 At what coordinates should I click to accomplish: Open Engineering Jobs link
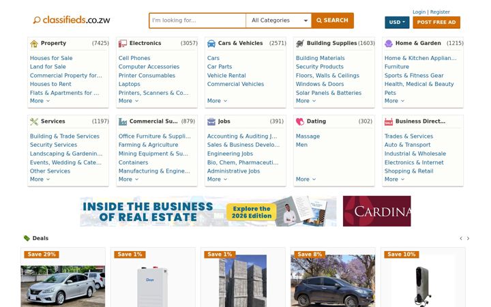click(230, 153)
